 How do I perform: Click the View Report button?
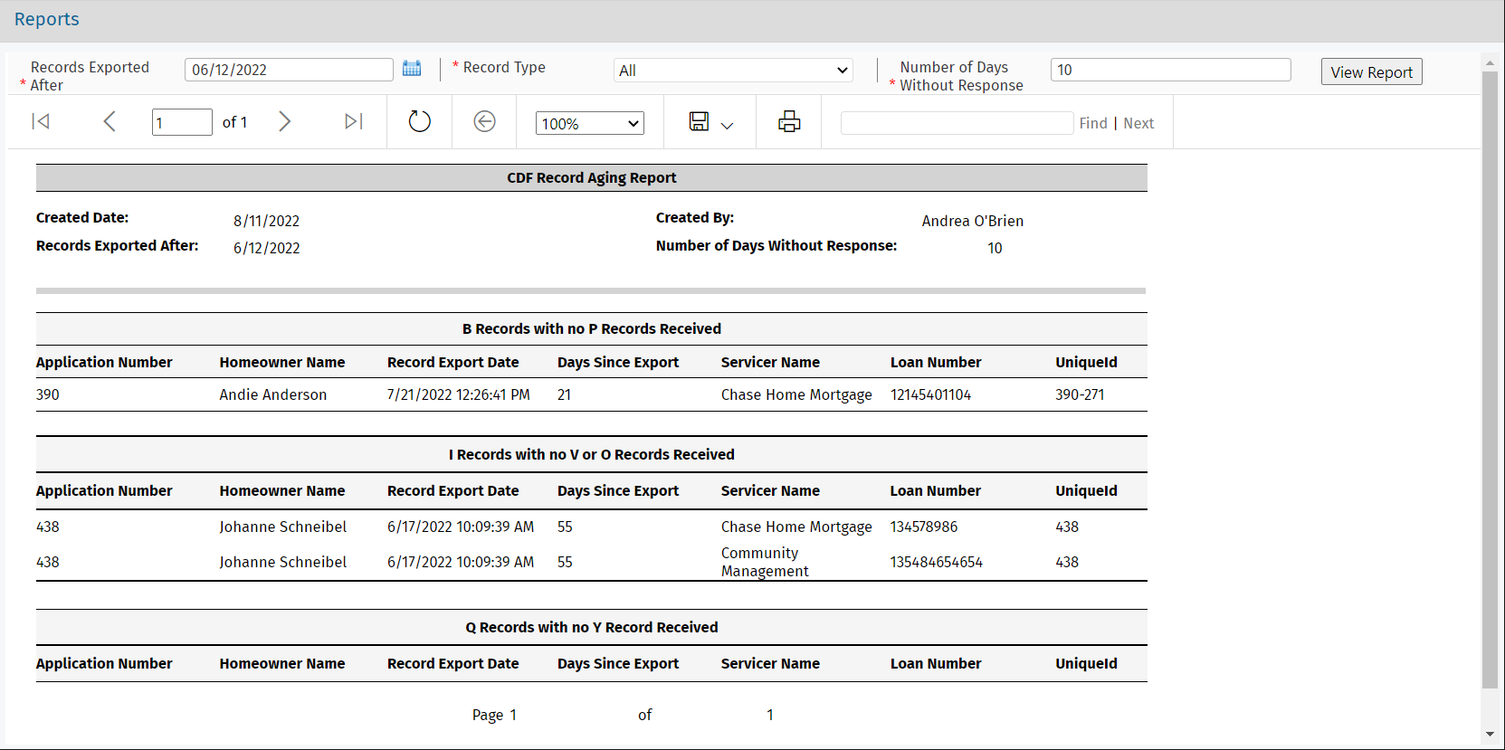[1370, 72]
